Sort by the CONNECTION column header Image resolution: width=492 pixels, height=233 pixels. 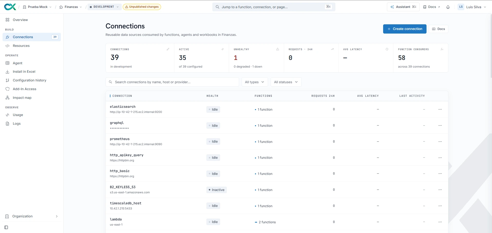tap(122, 96)
